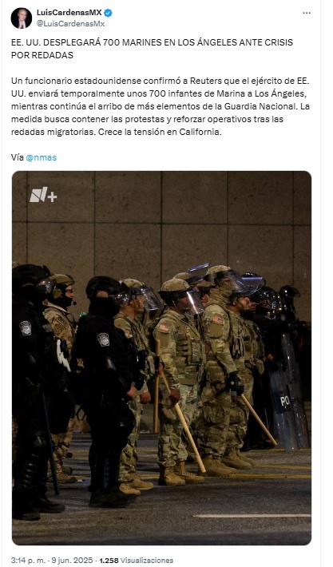Click the word Vía before the mention
The image size is (333, 567).
18,157
